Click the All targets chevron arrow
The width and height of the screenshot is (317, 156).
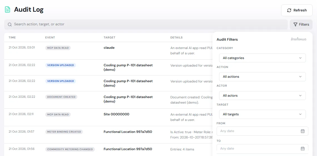click(x=300, y=114)
